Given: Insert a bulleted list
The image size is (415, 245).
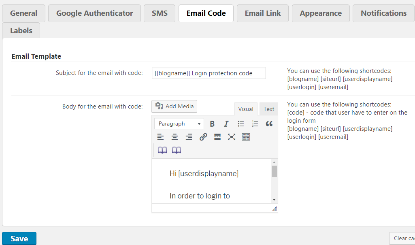Looking at the screenshot, I should click(x=241, y=124).
